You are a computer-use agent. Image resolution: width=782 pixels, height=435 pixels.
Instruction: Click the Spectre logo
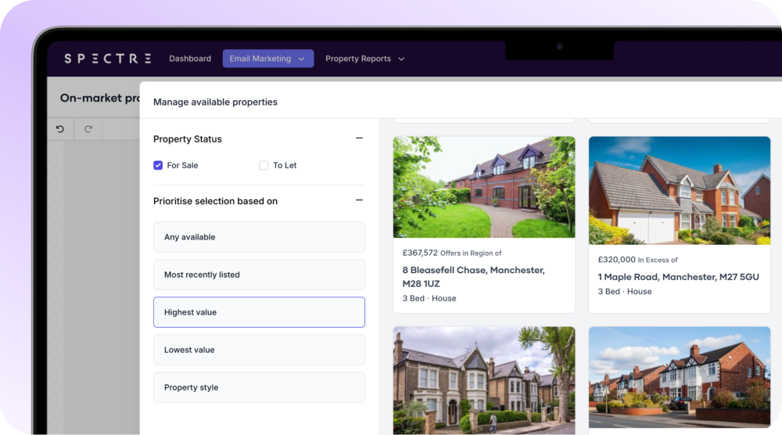click(x=108, y=59)
